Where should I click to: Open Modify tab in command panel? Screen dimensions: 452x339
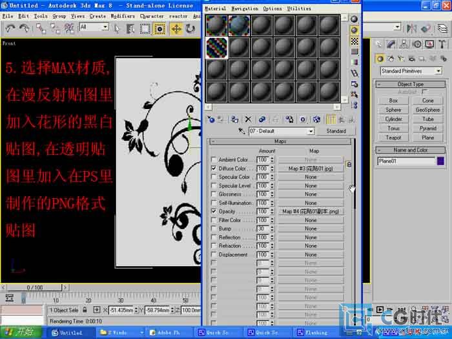pos(391,44)
